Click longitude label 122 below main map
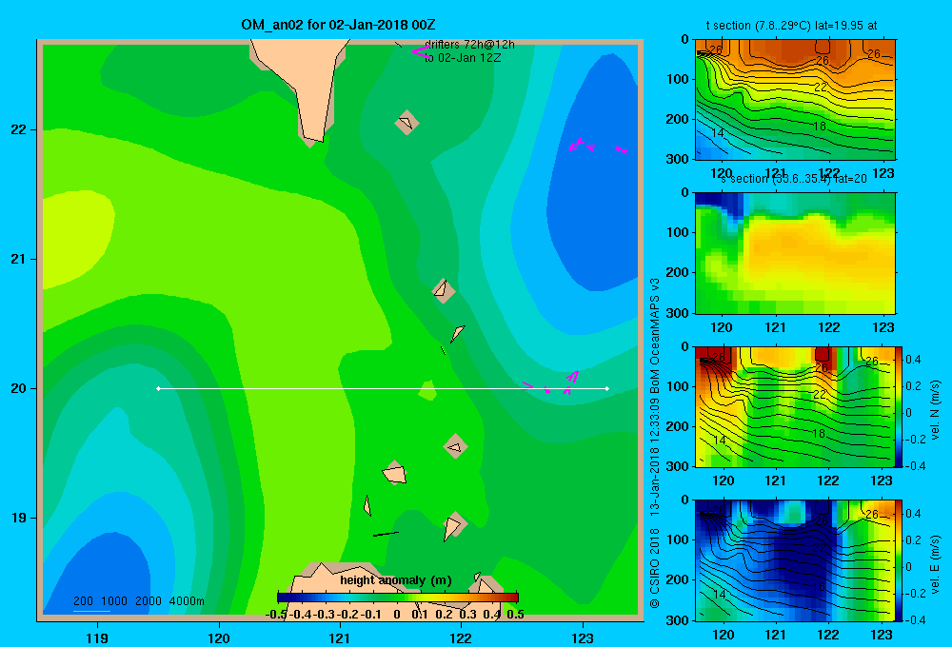The width and height of the screenshot is (952, 647). coord(461,637)
